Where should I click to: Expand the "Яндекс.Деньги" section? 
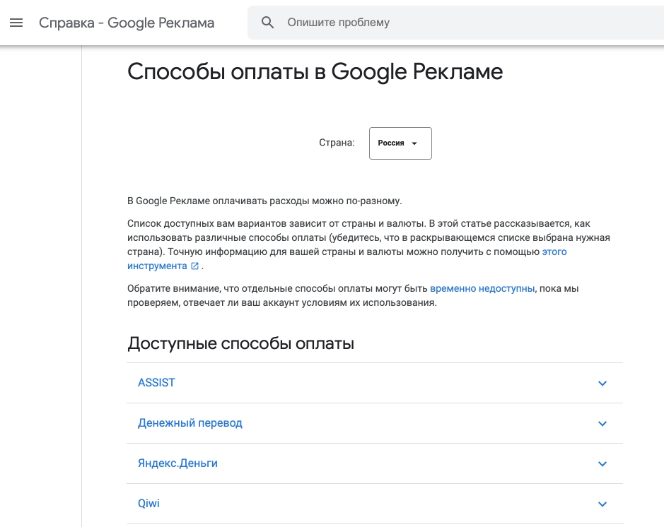point(178,463)
